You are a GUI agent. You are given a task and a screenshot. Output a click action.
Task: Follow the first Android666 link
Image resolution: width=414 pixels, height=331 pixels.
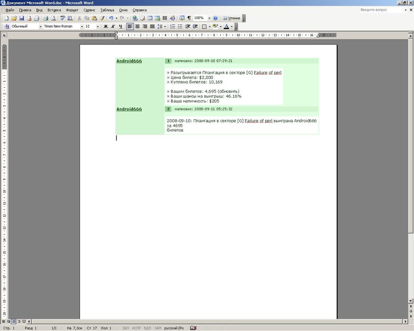[129, 61]
